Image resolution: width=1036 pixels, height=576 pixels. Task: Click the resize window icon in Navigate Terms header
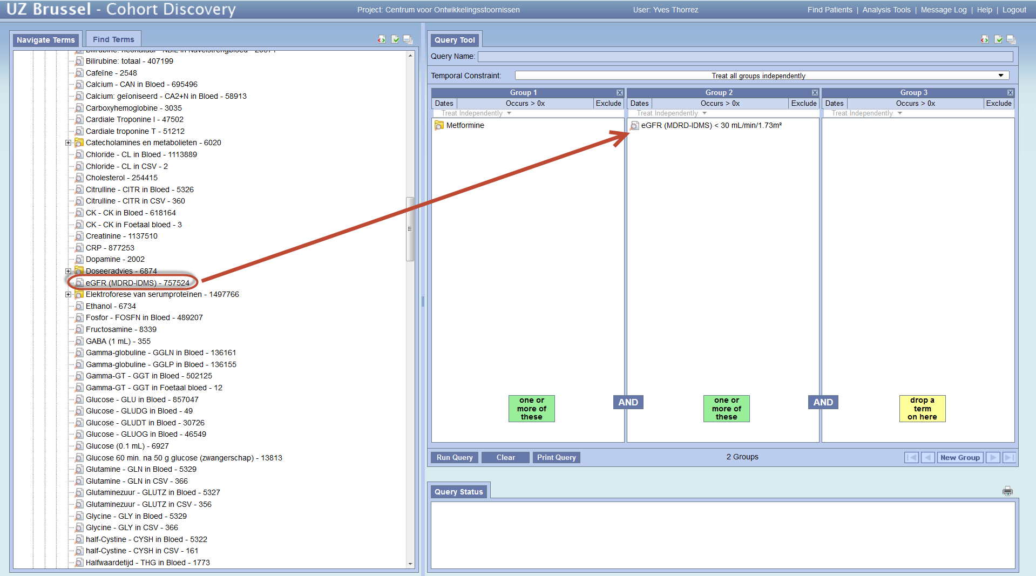tap(408, 39)
